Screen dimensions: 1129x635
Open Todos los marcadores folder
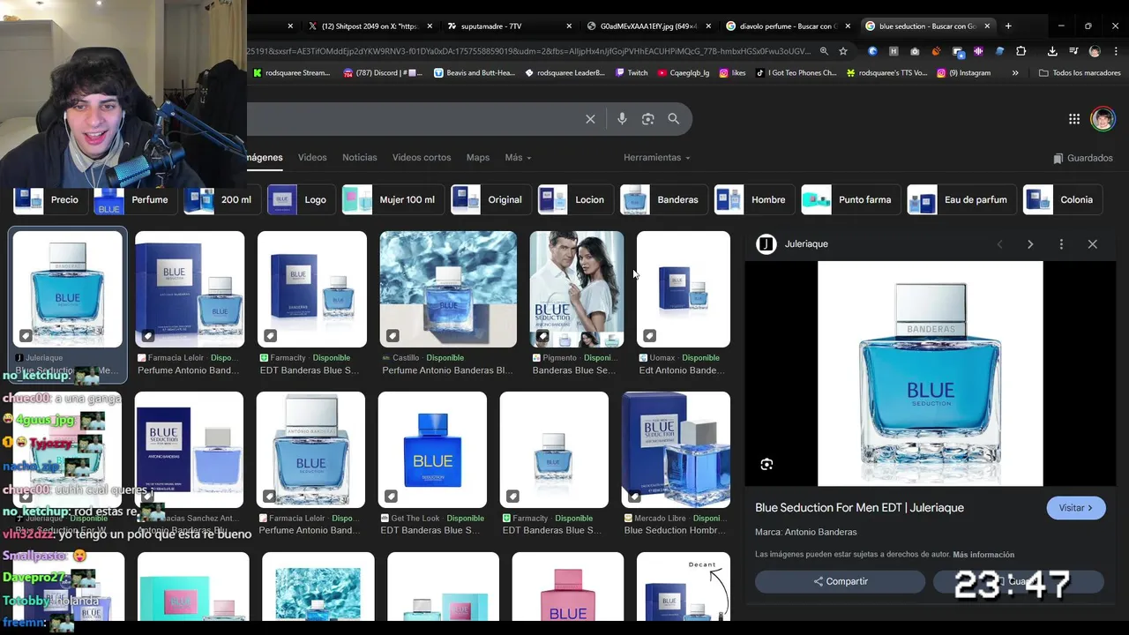coord(1080,73)
